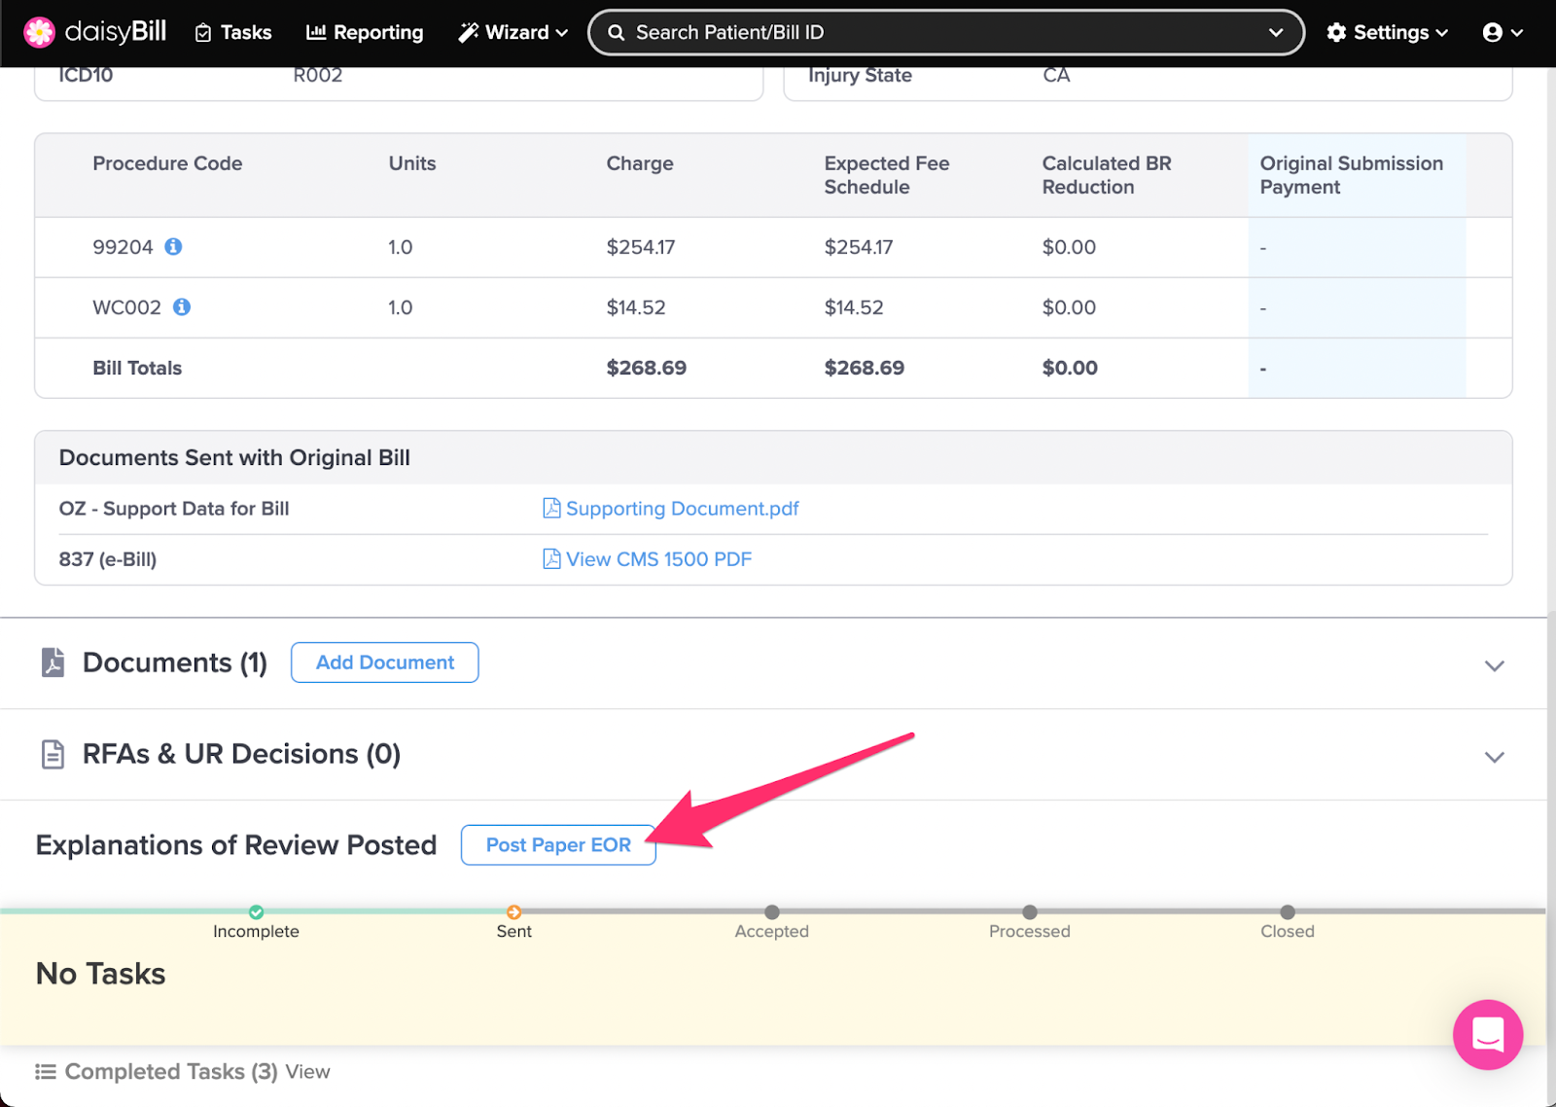Image resolution: width=1556 pixels, height=1107 pixels.
Task: Click info icon next to 99204
Action: point(173,247)
